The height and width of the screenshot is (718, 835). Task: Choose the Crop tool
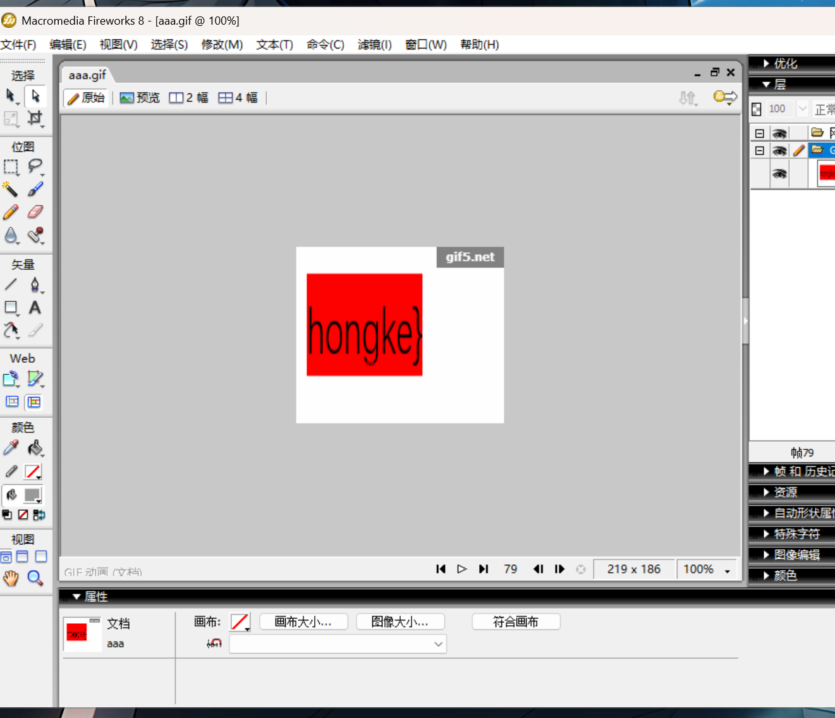(x=35, y=118)
